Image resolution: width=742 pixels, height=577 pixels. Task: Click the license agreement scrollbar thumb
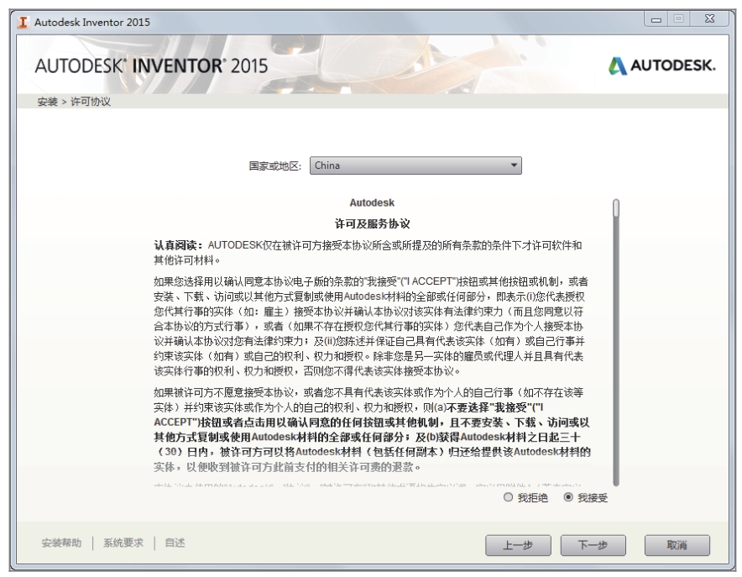pos(615,208)
